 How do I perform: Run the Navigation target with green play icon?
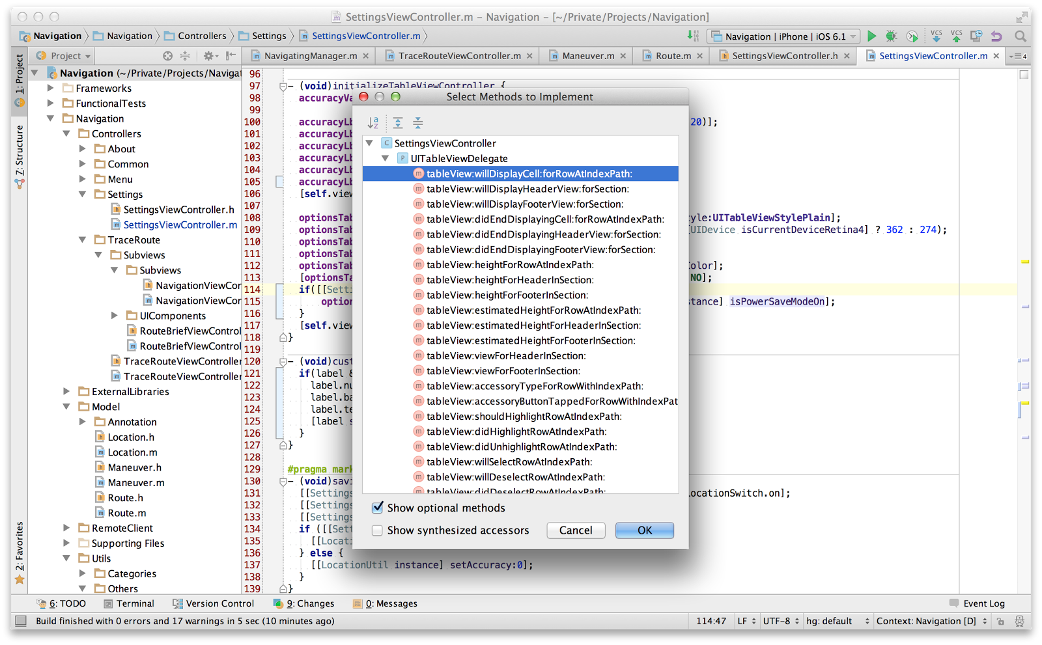point(871,36)
